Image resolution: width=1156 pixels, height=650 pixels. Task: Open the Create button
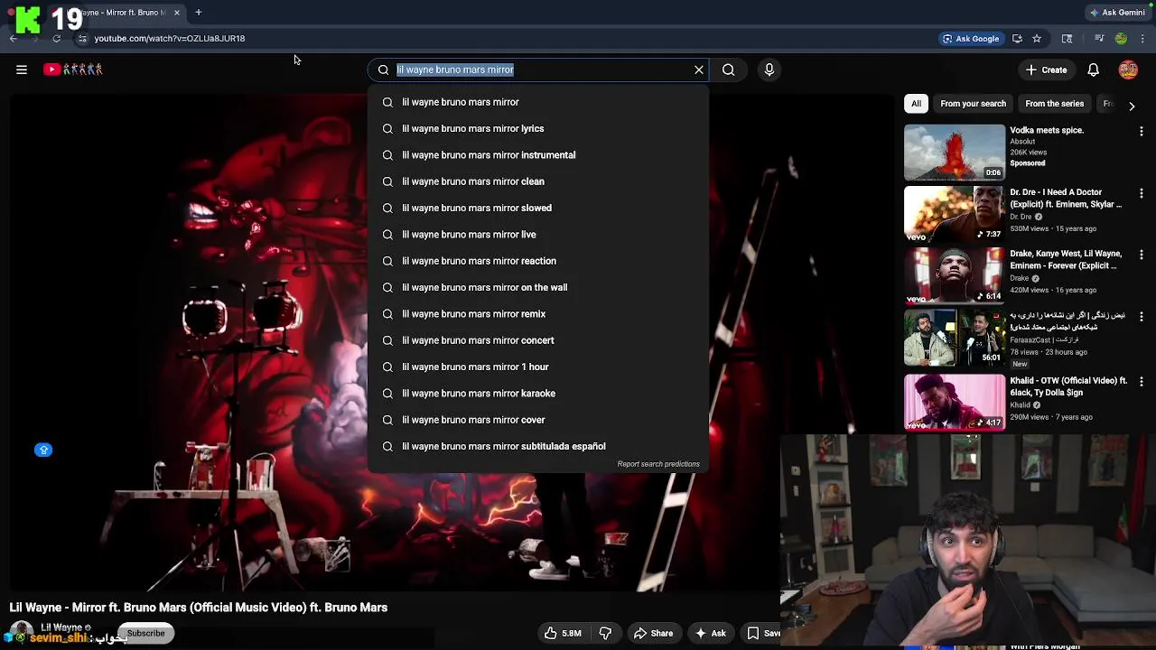1047,70
